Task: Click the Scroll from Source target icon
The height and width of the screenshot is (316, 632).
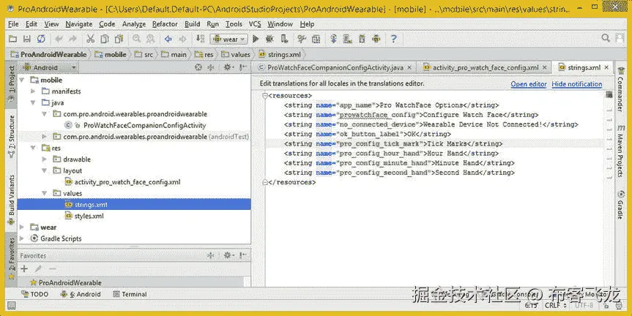Action: 198,67
